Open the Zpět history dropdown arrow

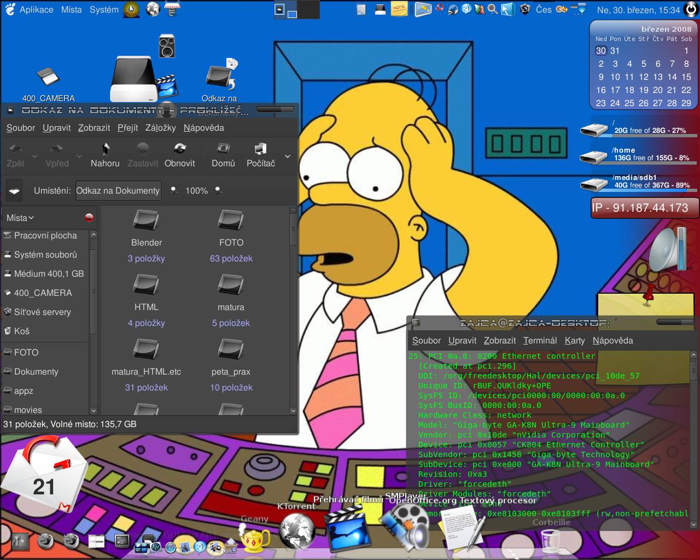pyautogui.click(x=34, y=156)
